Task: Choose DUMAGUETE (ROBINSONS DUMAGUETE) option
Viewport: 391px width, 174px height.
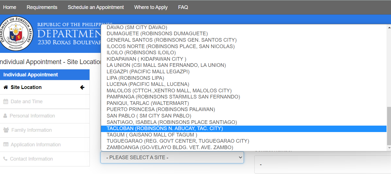Action: pyautogui.click(x=244, y=34)
